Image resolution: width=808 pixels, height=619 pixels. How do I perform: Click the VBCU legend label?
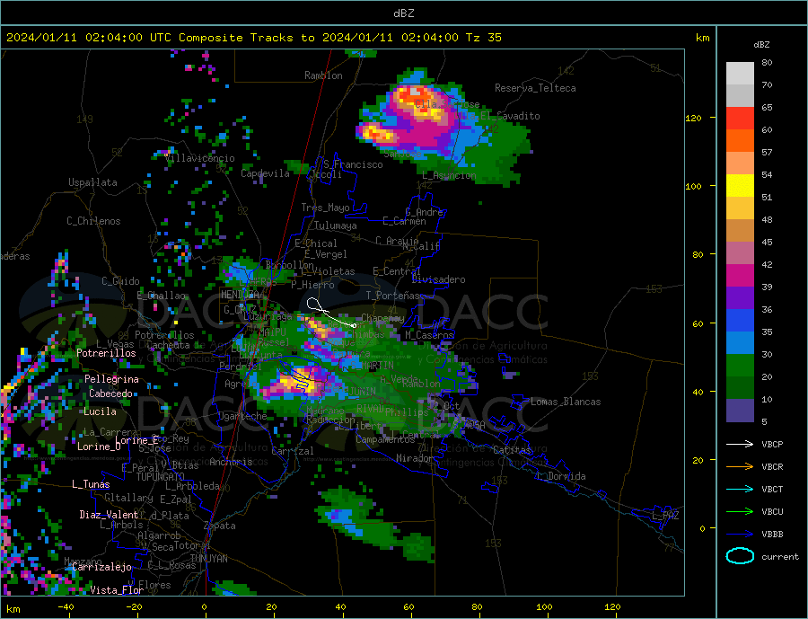(772, 512)
